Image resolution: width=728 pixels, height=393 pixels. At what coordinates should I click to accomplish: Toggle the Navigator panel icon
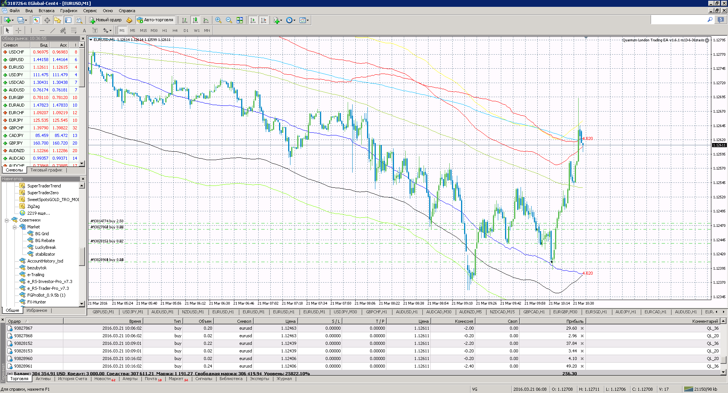point(58,20)
